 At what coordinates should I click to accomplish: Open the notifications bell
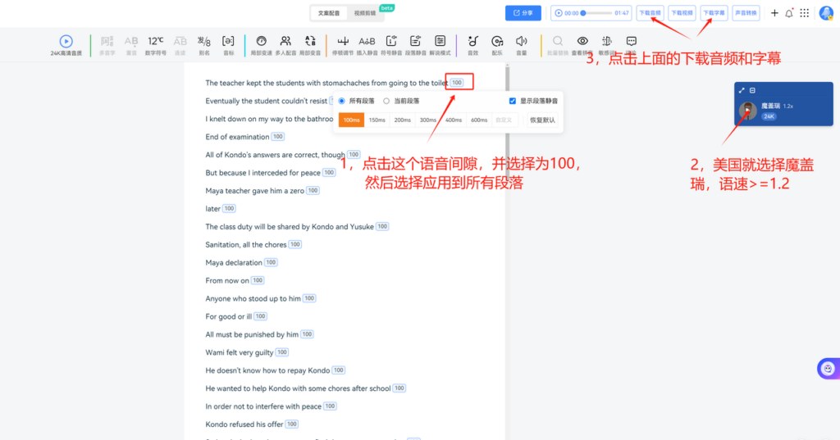(789, 13)
